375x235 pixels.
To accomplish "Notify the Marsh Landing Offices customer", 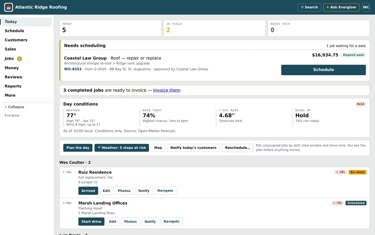I will (x=150, y=222).
